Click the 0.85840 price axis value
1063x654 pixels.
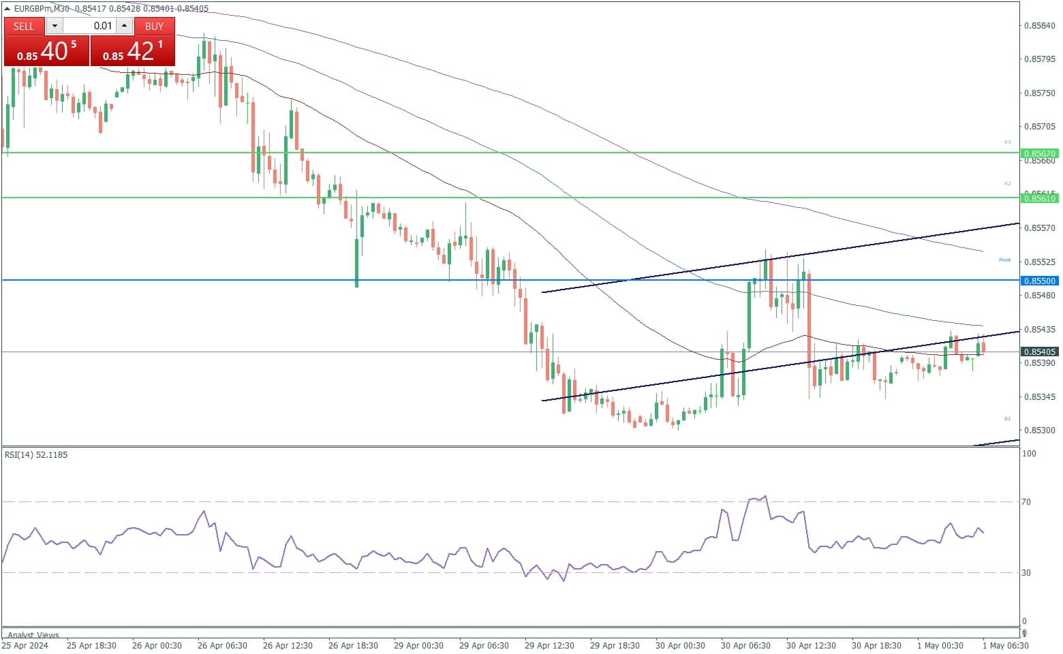1040,26
